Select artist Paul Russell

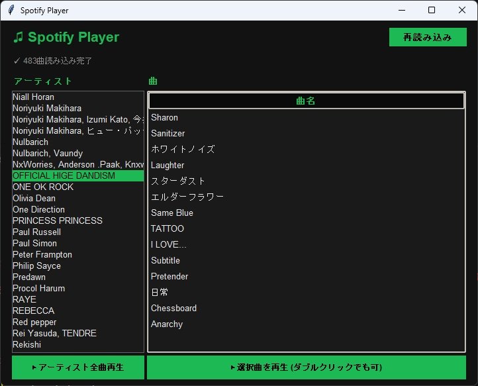78,232
